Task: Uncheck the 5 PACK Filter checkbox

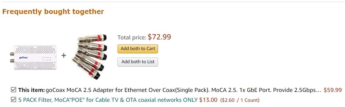Action: click(13, 100)
